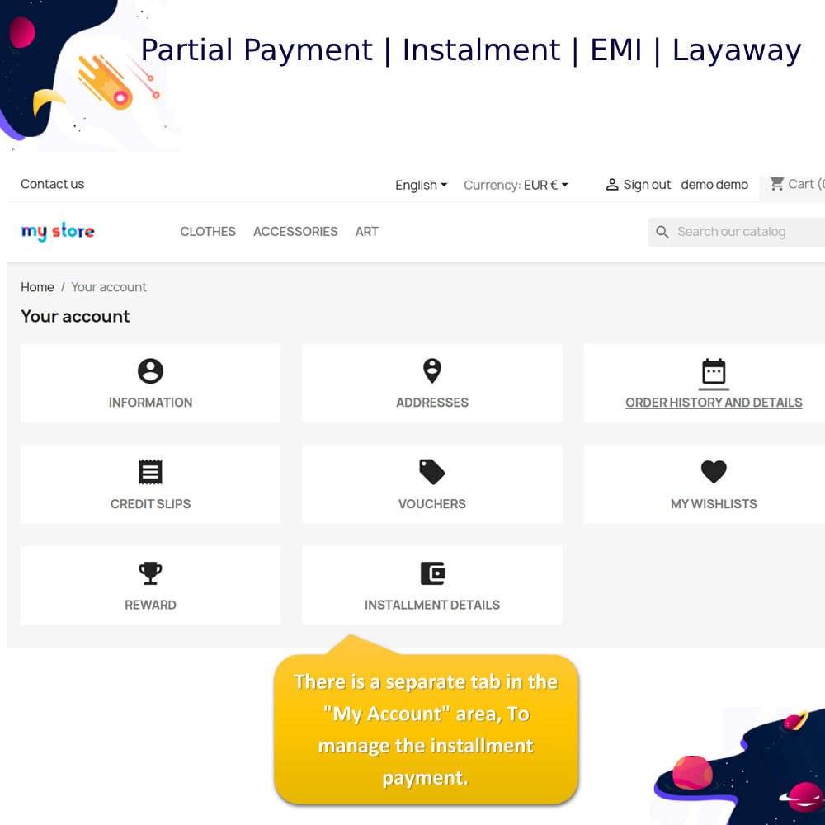Open the VOUCHERS label link
This screenshot has height=825, width=825.
(432, 504)
